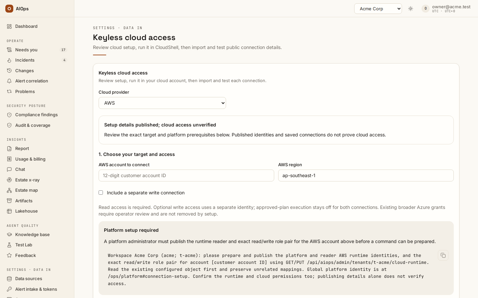Screen dimensions: 478x298
Task: Click the Compliance findings shield icon
Action: point(9,115)
